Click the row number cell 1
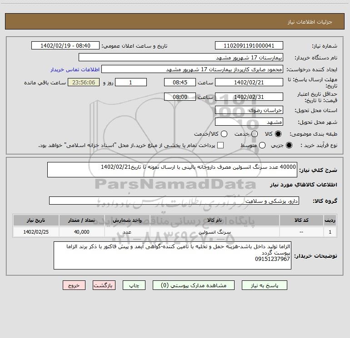Screen dimensions: 350x338 pyautogui.click(x=330, y=232)
